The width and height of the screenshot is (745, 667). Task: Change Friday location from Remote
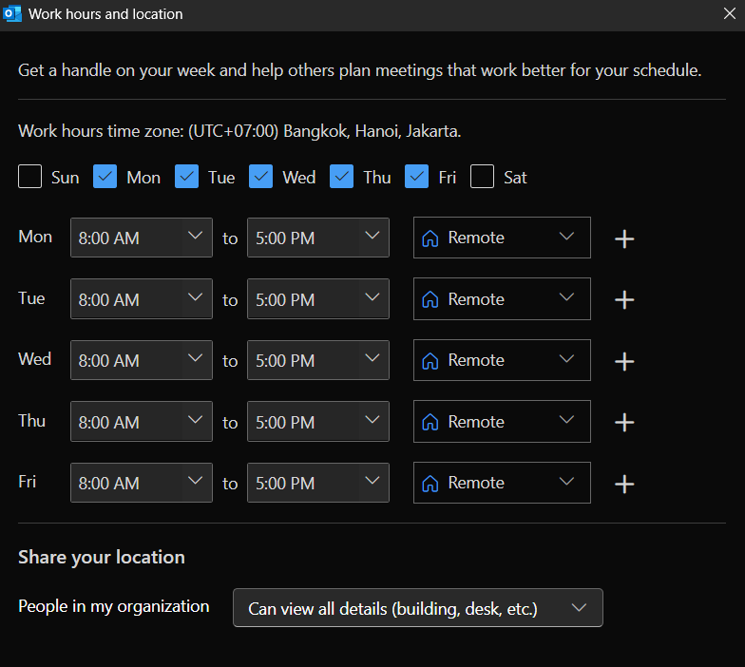coord(502,483)
